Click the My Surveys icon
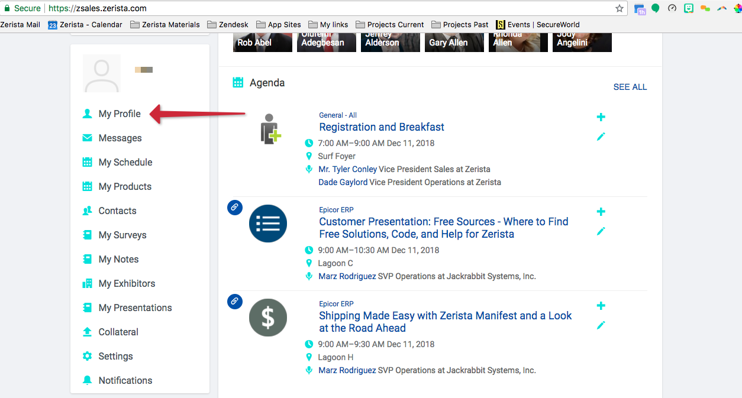This screenshot has height=398, width=742. (x=88, y=235)
